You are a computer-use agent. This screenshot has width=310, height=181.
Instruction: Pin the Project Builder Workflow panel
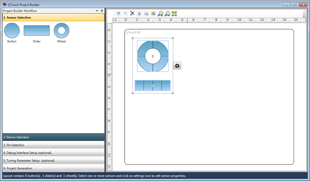point(102,11)
